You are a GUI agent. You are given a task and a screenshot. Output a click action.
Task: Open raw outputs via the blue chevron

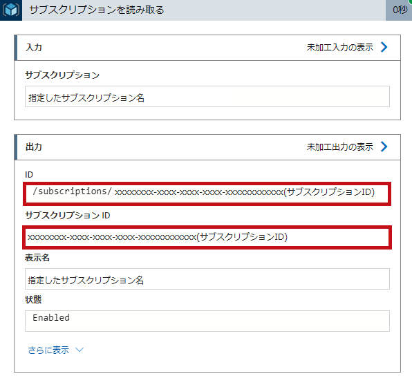384,147
